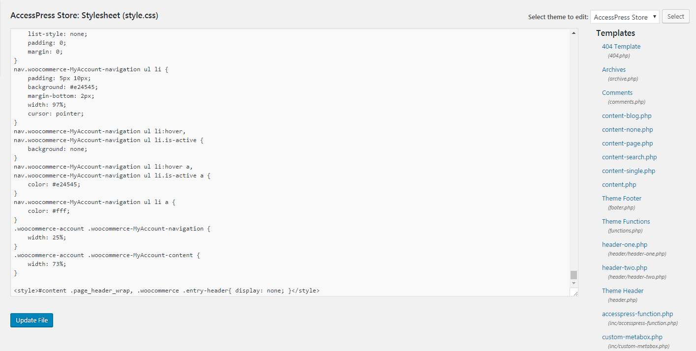Click the (functions.php) file name caption
The height and width of the screenshot is (351, 696).
625,231
